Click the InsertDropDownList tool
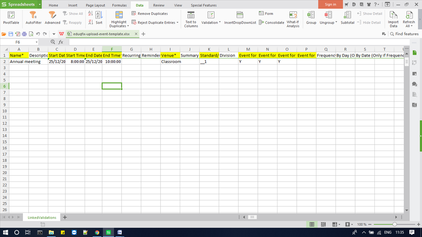422x237 pixels. [x=240, y=18]
